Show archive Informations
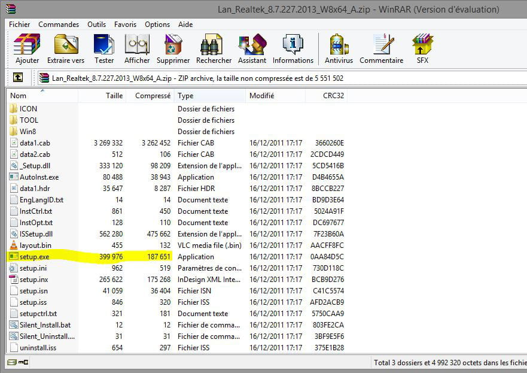 click(x=293, y=48)
